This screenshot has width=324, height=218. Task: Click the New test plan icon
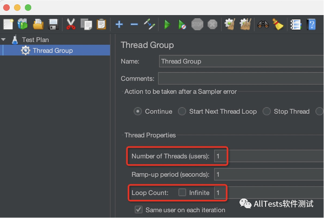8,25
